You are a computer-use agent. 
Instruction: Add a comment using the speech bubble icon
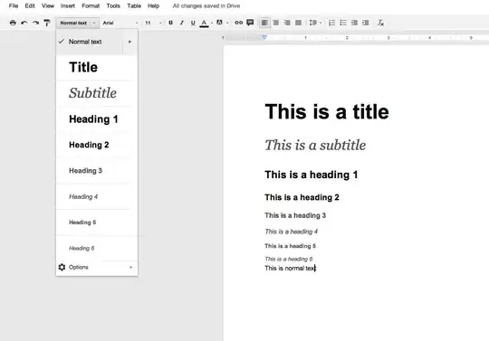(x=250, y=23)
